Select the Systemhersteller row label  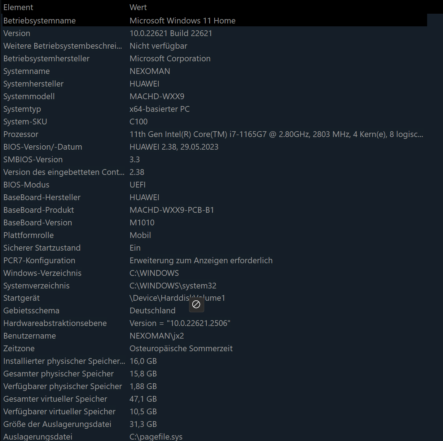click(x=34, y=84)
